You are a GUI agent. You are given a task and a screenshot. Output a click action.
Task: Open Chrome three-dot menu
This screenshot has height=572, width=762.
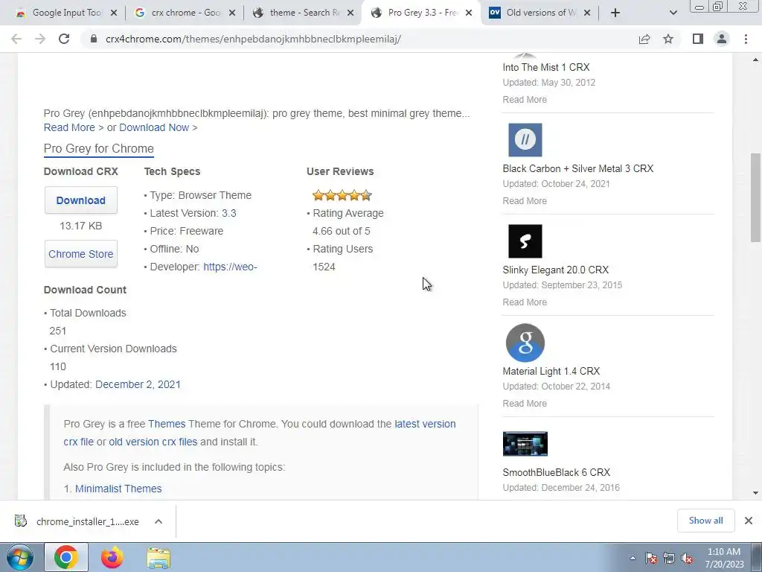746,39
